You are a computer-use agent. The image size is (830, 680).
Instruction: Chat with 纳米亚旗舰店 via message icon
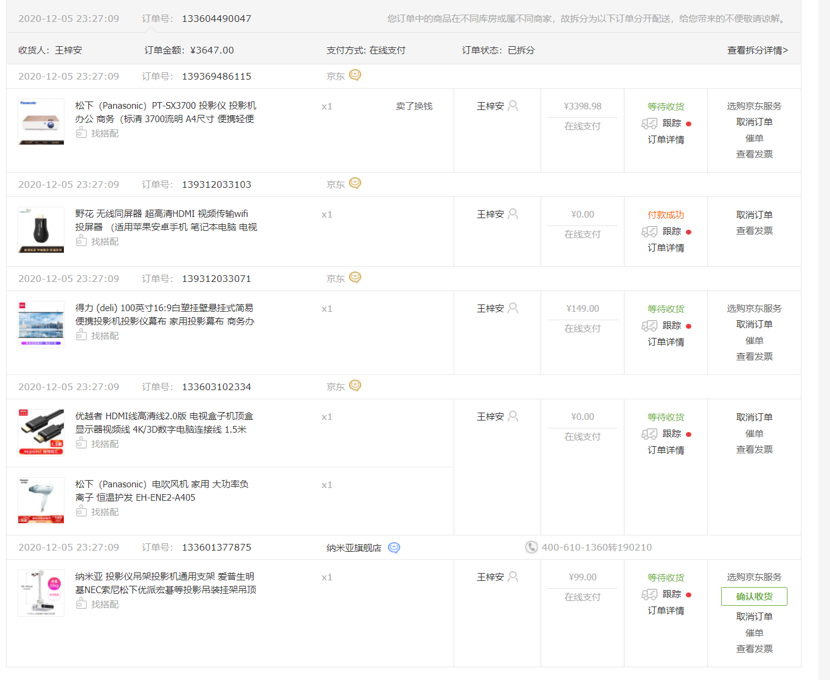pyautogui.click(x=394, y=548)
